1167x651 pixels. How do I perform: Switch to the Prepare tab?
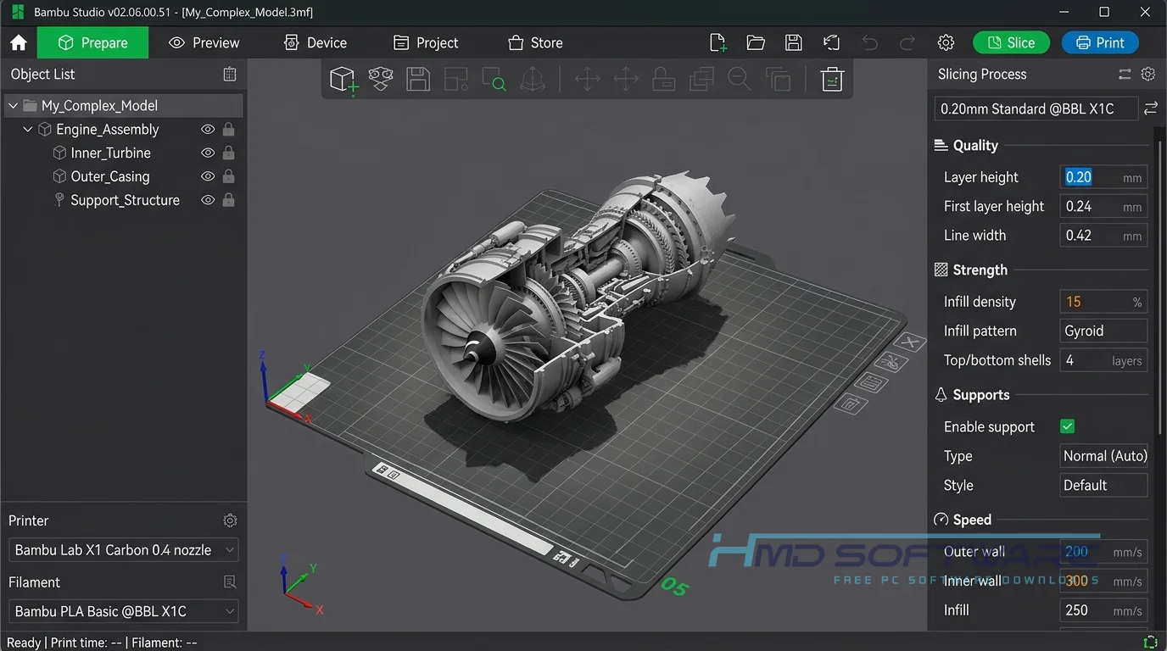[x=92, y=42]
